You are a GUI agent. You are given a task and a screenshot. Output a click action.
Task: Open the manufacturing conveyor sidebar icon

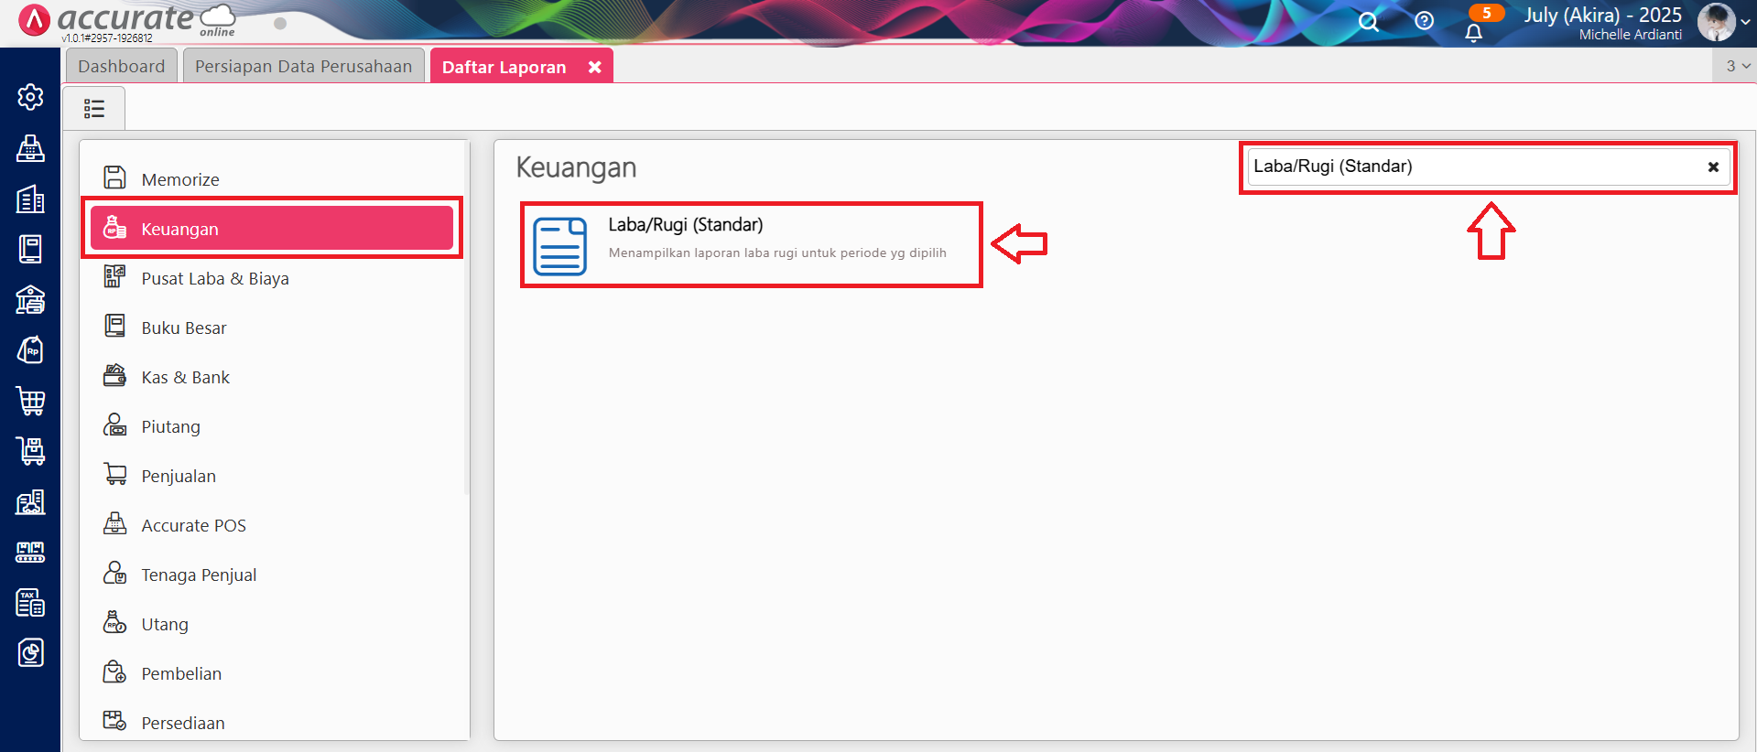point(30,552)
